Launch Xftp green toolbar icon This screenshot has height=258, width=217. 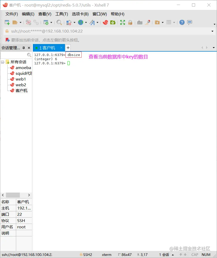pyautogui.click(x=113, y=22)
